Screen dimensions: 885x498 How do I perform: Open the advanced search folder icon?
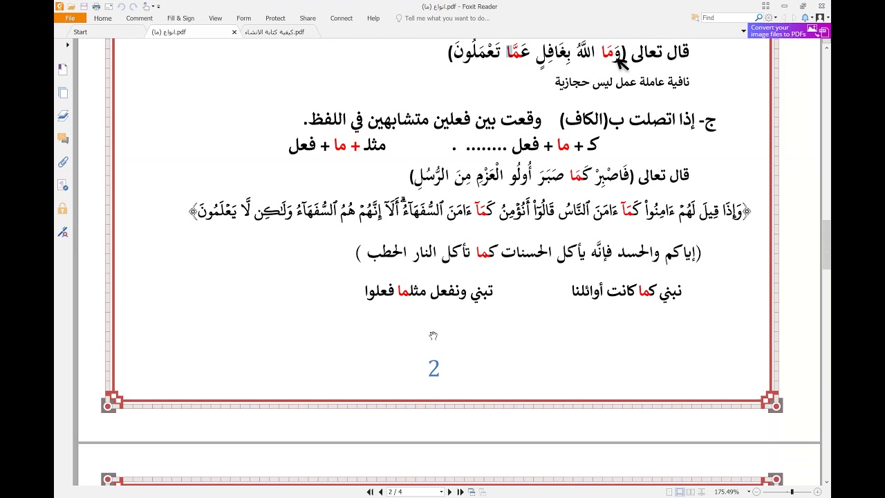(696, 17)
